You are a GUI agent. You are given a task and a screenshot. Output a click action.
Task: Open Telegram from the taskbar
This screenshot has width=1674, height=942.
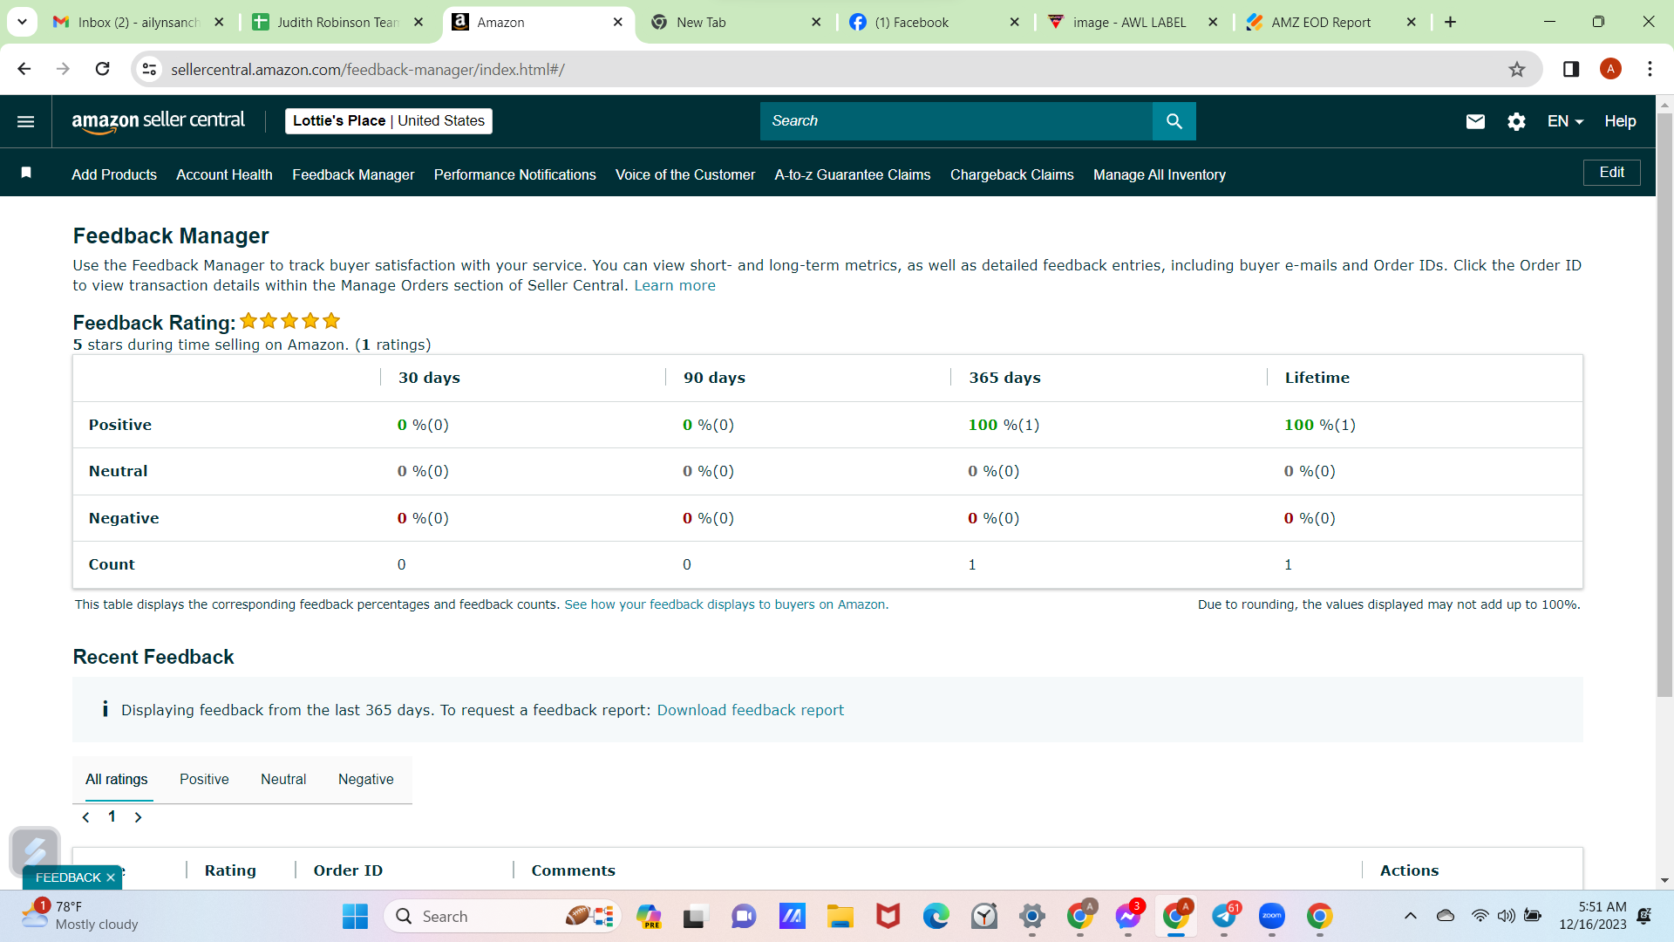(x=1224, y=917)
